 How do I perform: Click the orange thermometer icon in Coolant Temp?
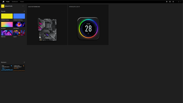(x=24, y=66)
